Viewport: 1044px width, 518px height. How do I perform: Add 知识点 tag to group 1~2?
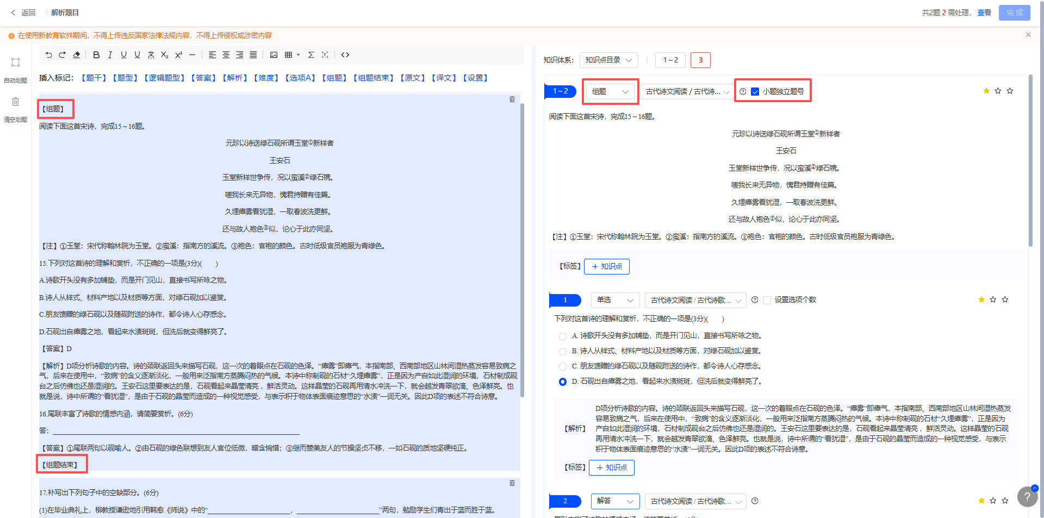(x=607, y=266)
